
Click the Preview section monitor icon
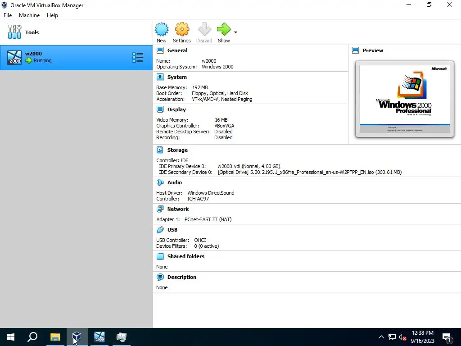[x=356, y=50]
